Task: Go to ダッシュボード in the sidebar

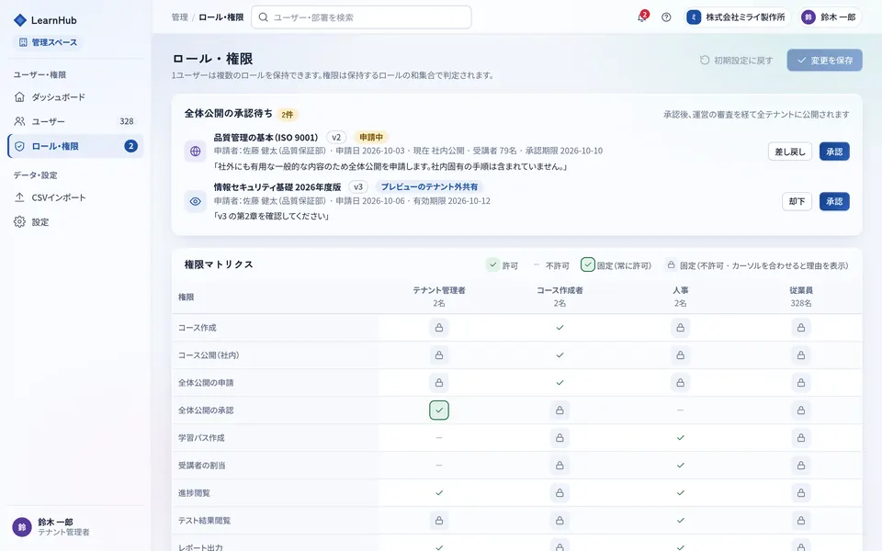Action: pyautogui.click(x=75, y=97)
